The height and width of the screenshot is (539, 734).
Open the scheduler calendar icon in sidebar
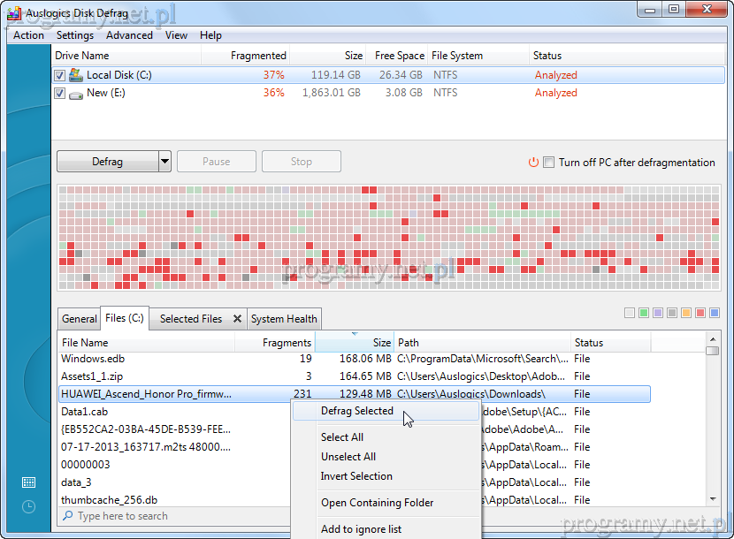[x=28, y=482]
